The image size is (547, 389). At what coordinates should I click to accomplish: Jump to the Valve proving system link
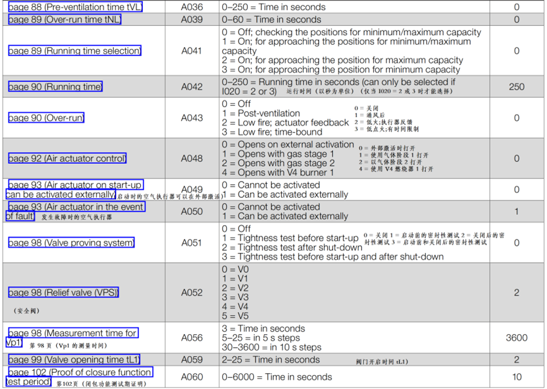tap(71, 243)
